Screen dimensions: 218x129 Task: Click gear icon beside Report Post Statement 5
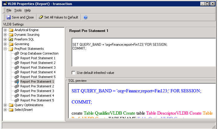(x=17, y=77)
